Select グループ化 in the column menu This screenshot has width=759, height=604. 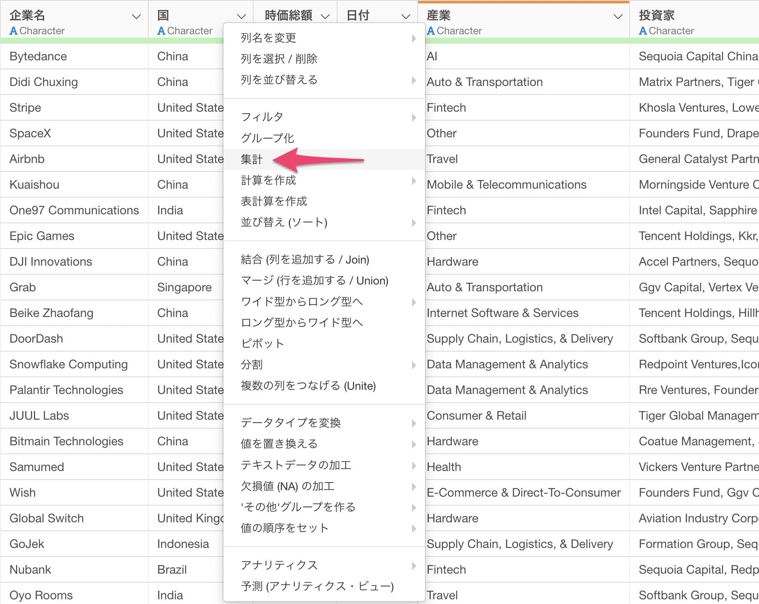[x=324, y=138]
